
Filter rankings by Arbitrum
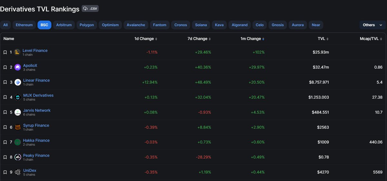tap(64, 25)
